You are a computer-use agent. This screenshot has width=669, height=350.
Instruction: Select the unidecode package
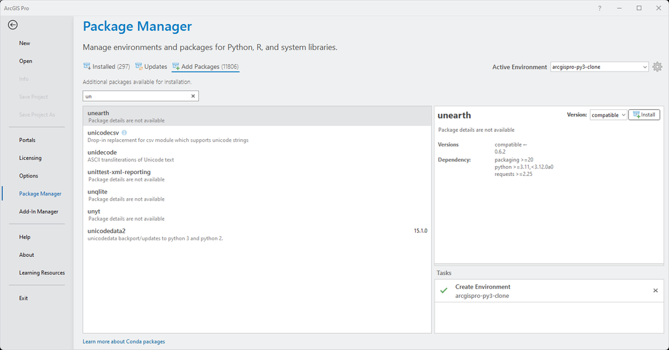click(x=257, y=156)
